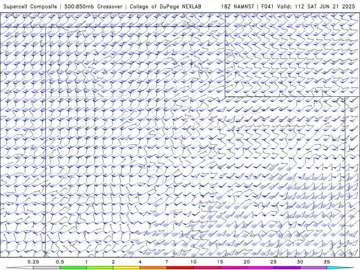Screen dimensions: 360x270
Task: Click the '30' legend value
Action: 300,262
